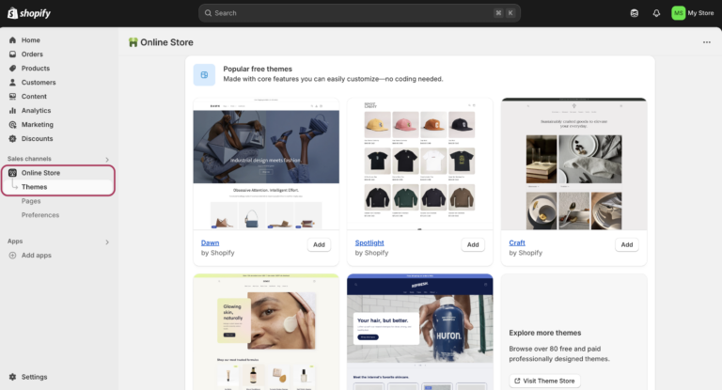Click the Visit Theme Store button
This screenshot has height=390, width=722.
pos(545,381)
